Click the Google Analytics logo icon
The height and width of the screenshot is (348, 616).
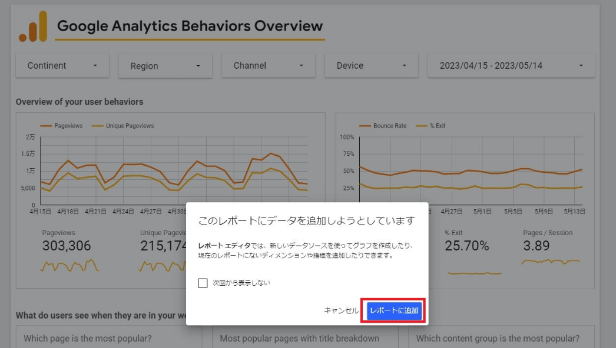tap(33, 26)
